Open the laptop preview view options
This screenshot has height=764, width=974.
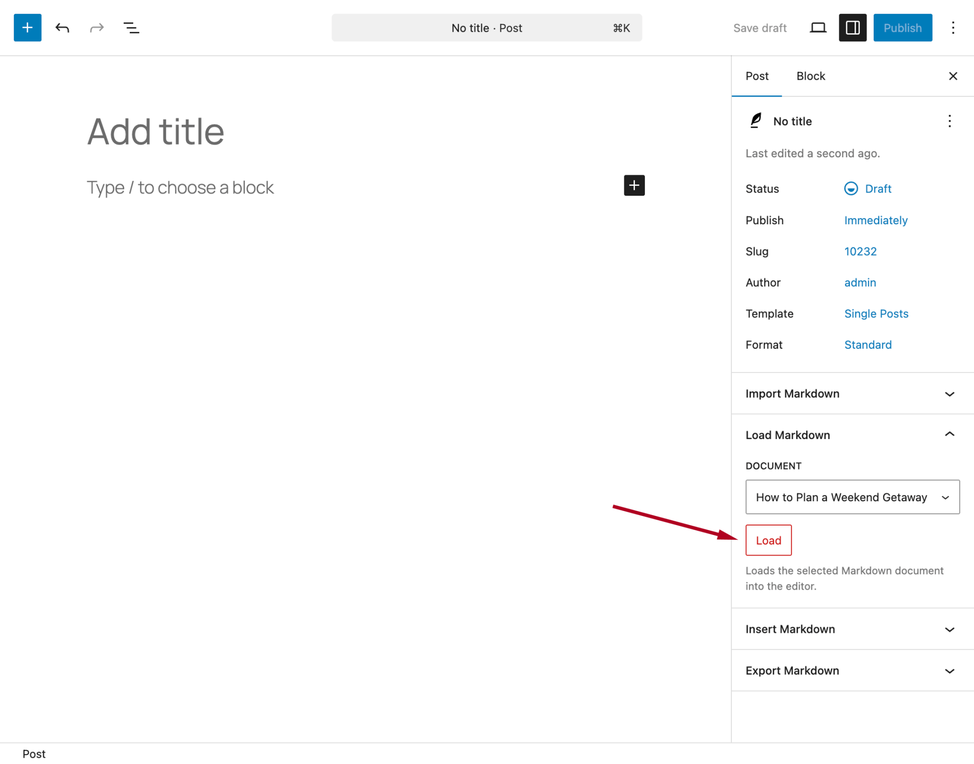coord(818,28)
